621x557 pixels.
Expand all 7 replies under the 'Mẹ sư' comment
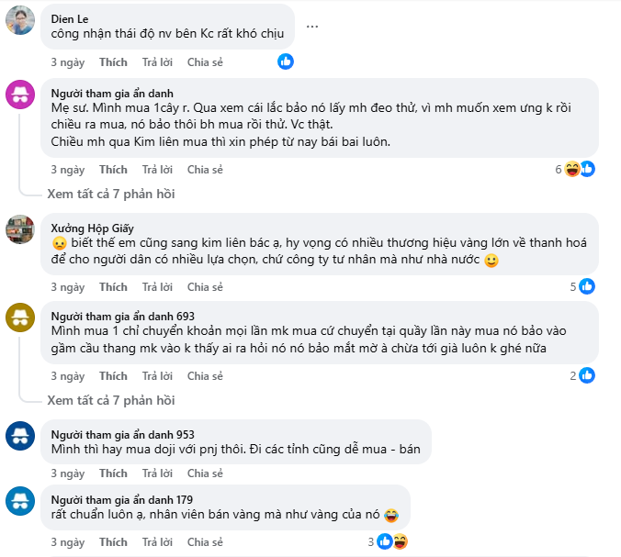[110, 194]
